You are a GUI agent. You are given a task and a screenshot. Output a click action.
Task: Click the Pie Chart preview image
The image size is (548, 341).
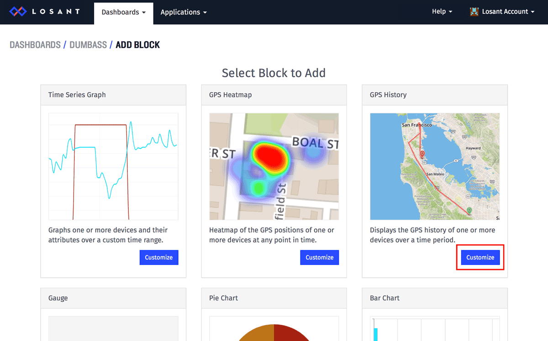(274, 329)
